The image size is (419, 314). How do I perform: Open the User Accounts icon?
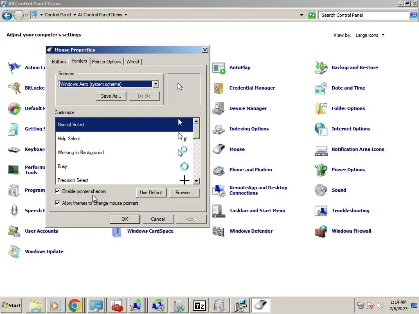point(14,231)
